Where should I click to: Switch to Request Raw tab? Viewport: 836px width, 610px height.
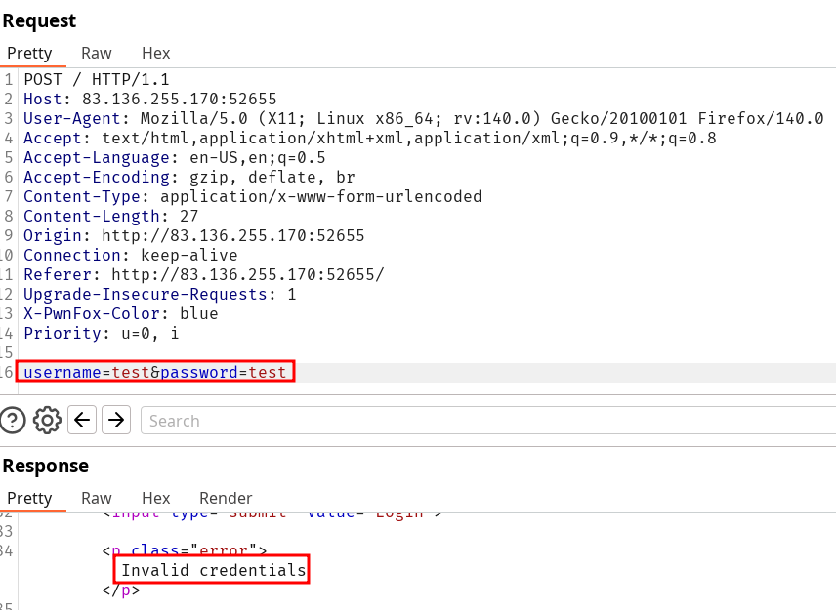[x=96, y=53]
